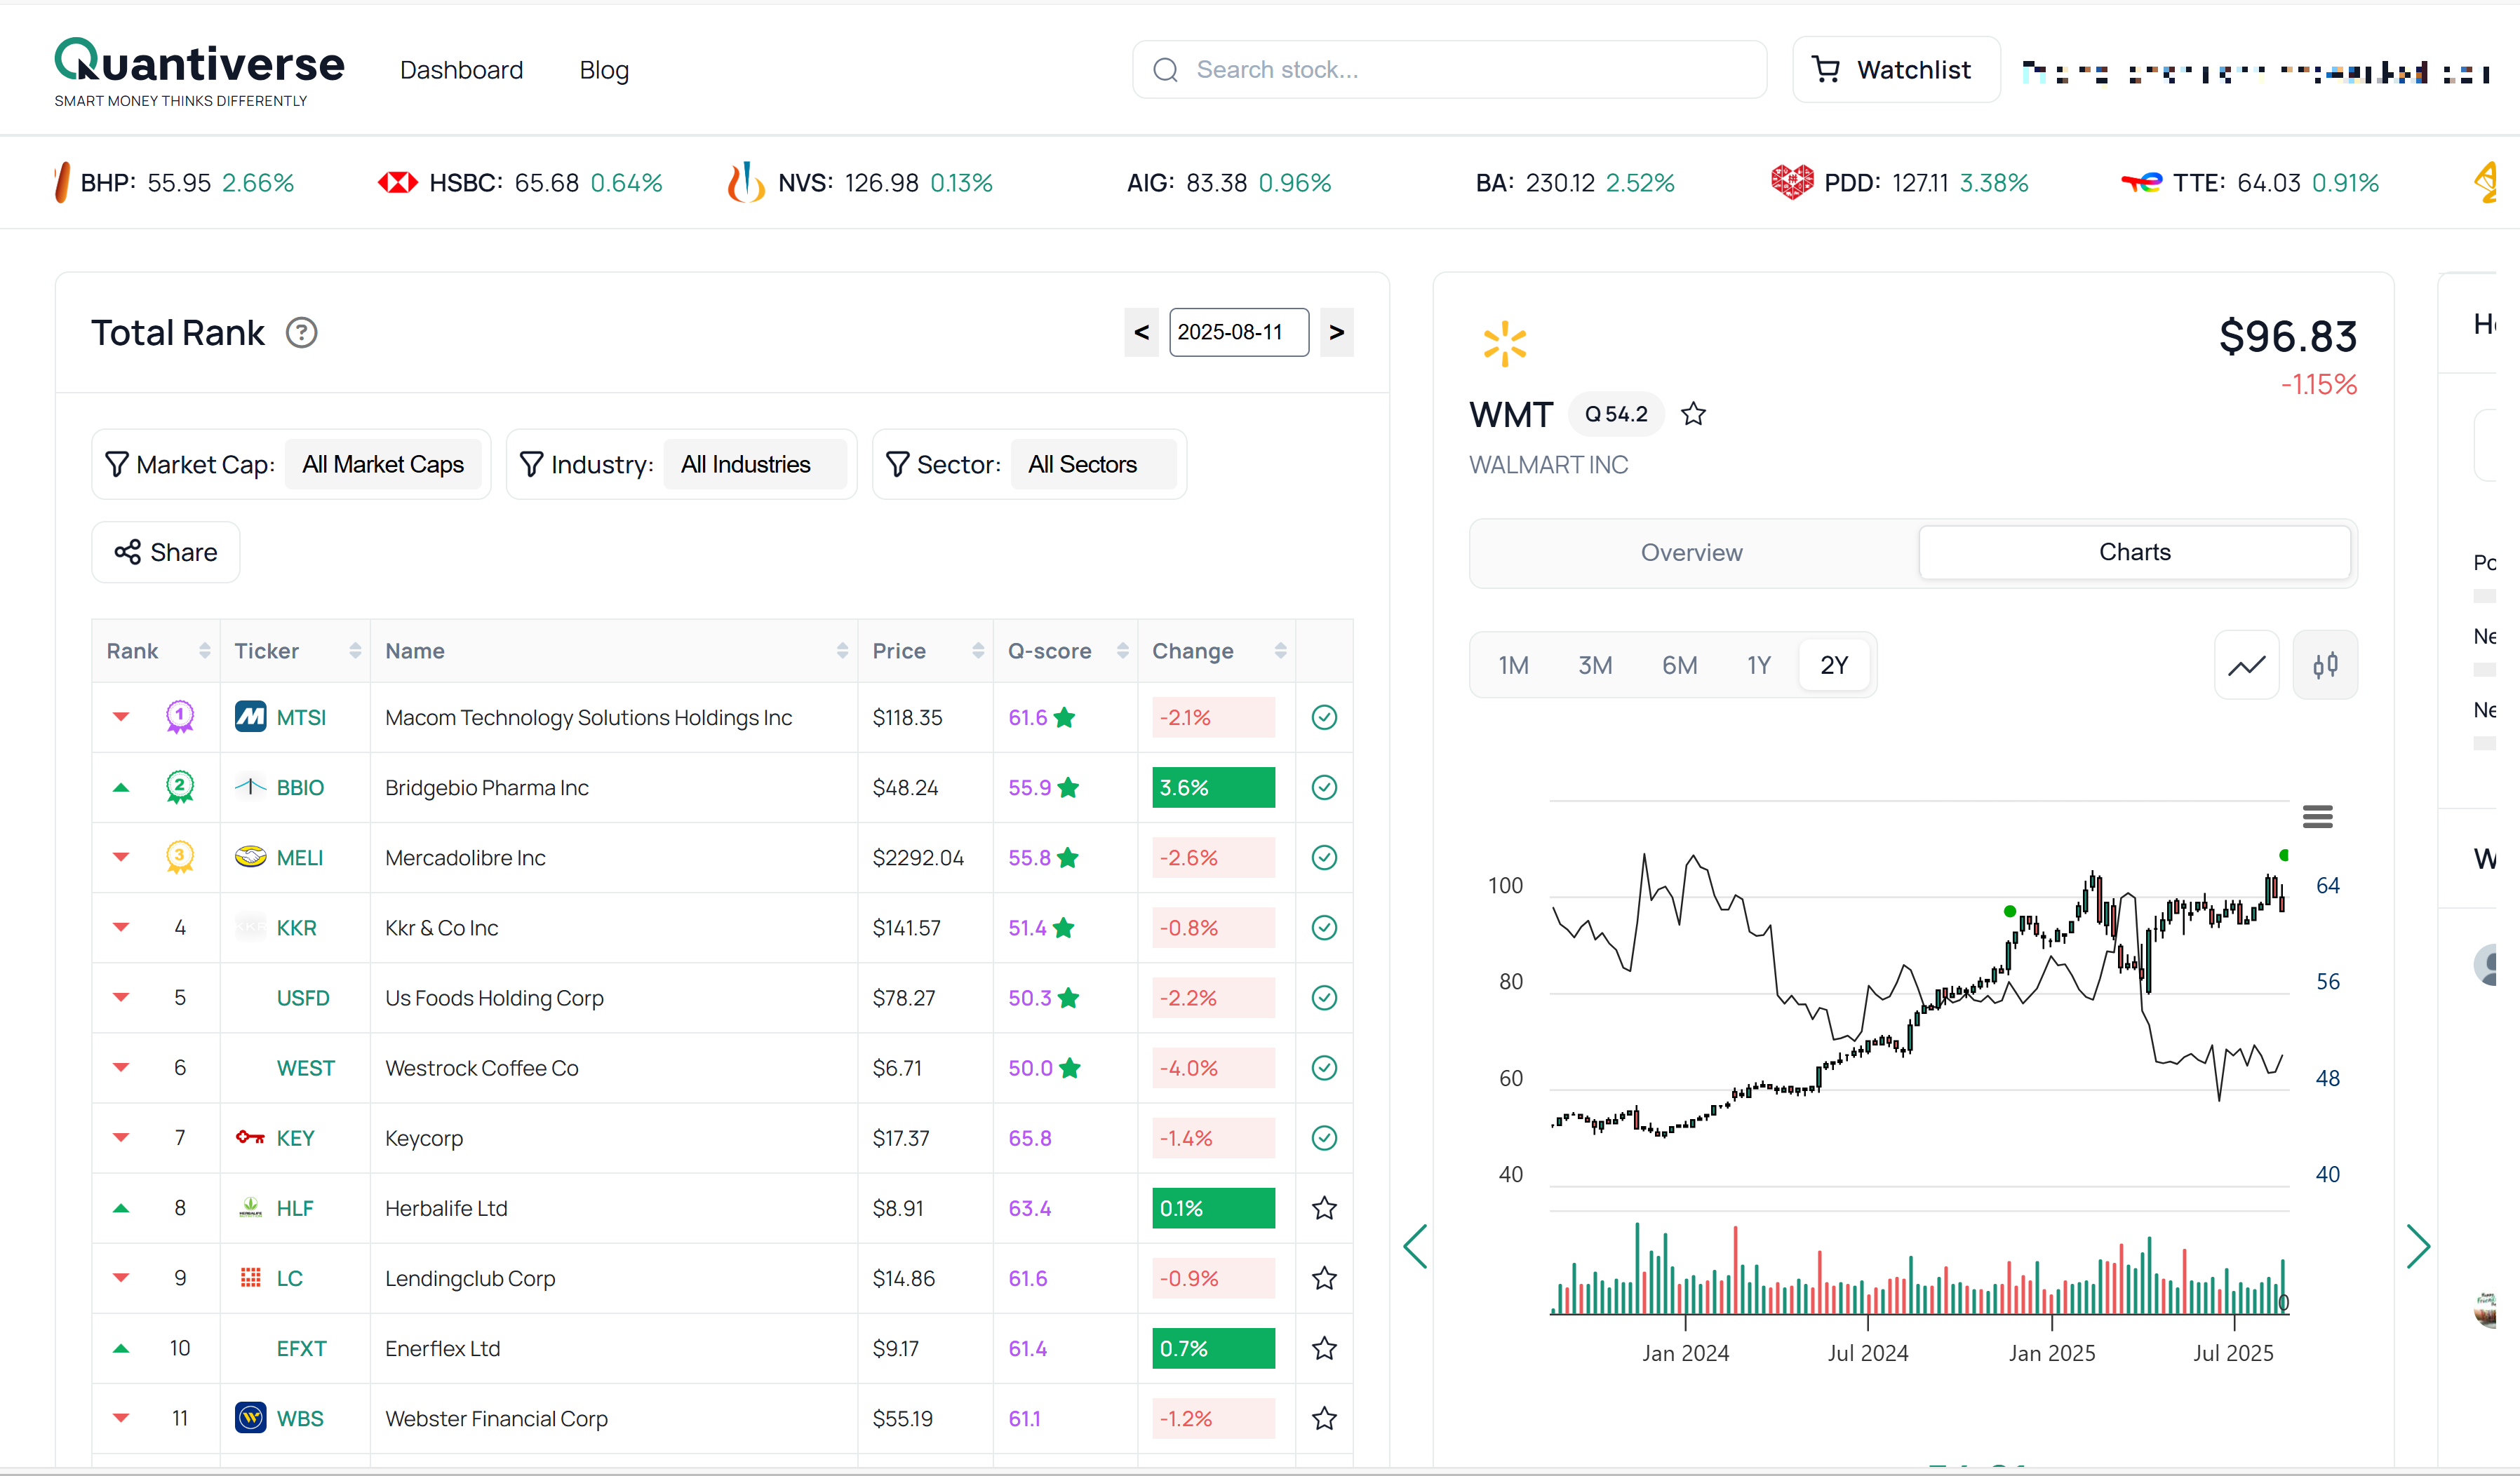Click rank 2 medal badge
2520x1476 pixels.
(180, 787)
